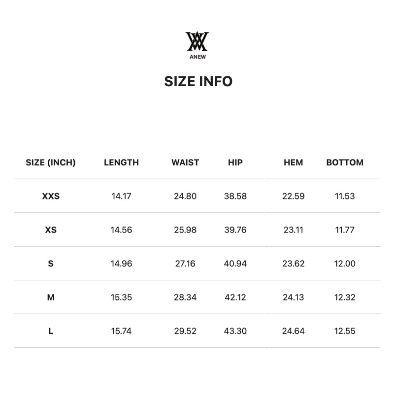Select the XS size row label

[x=51, y=230]
